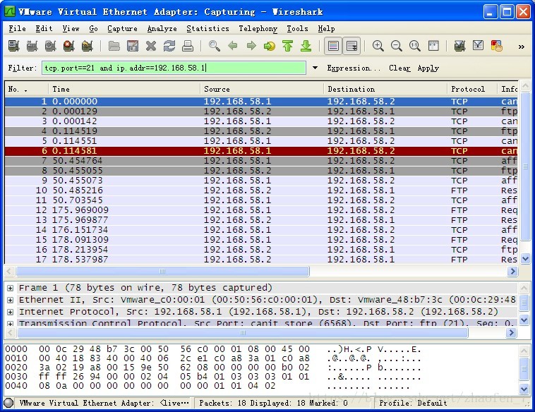The image size is (535, 412).
Task: Open the Statistics menu
Action: point(208,29)
